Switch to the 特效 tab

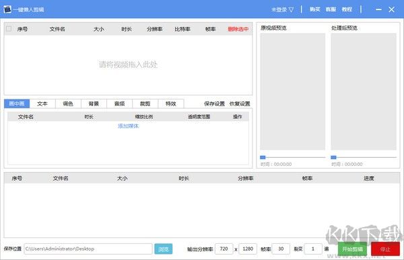pos(171,103)
